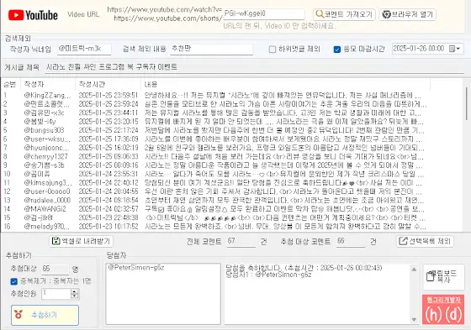This screenshot has height=330, width=471.
Task: Start the draw with 추첨하기 button
Action: click(45, 315)
